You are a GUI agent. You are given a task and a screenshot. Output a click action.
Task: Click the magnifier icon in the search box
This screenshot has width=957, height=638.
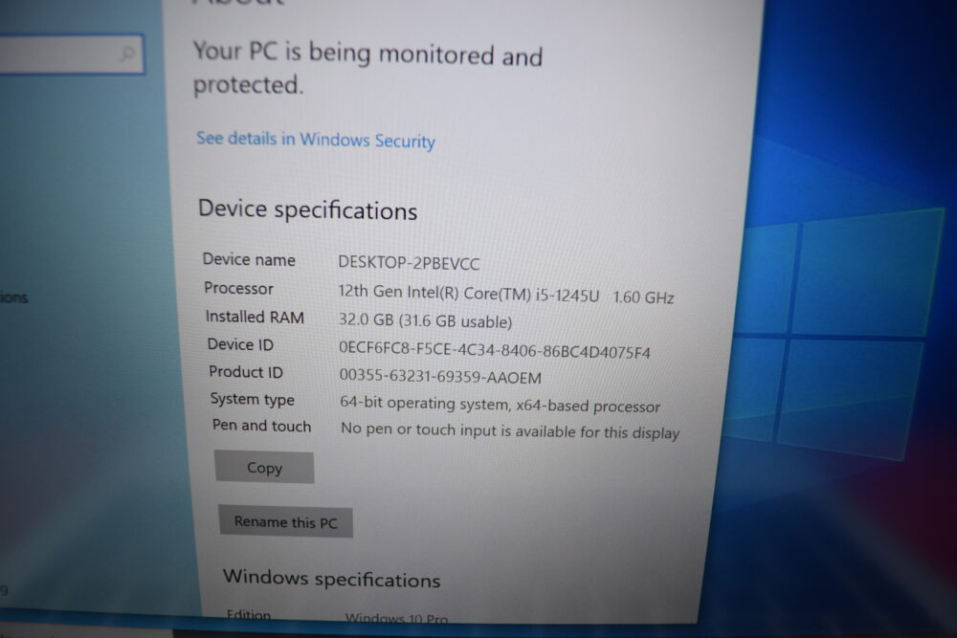(x=127, y=54)
